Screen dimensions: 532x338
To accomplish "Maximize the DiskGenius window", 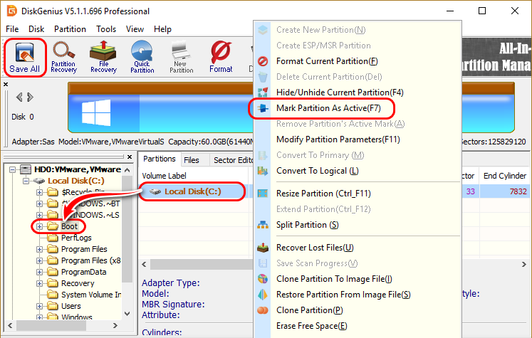I will [481, 11].
